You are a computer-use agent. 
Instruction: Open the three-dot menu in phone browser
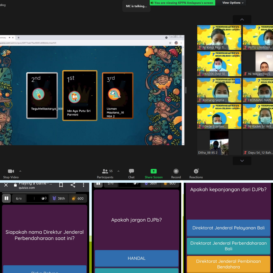(84, 185)
